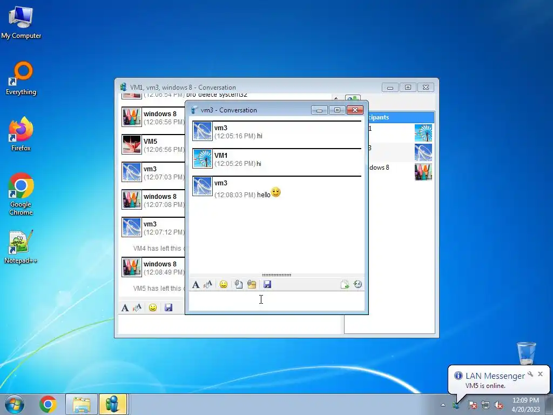The image size is (553, 415).
Task: Open font color in group conversation toolbar
Action: 137,307
